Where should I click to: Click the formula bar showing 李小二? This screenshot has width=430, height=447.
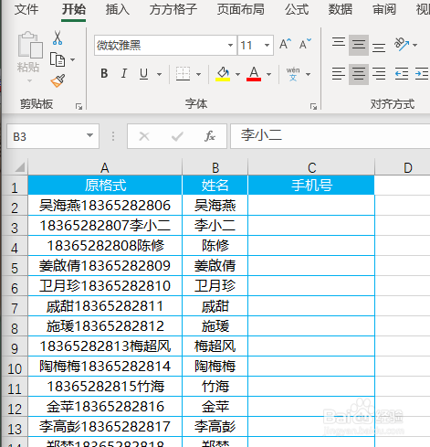tap(330, 136)
